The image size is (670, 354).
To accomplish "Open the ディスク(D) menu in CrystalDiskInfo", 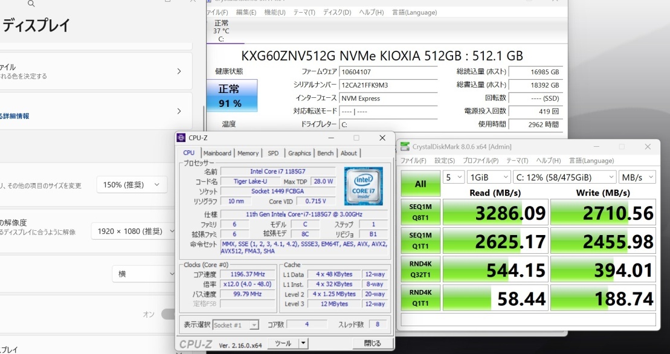I will pyautogui.click(x=337, y=12).
